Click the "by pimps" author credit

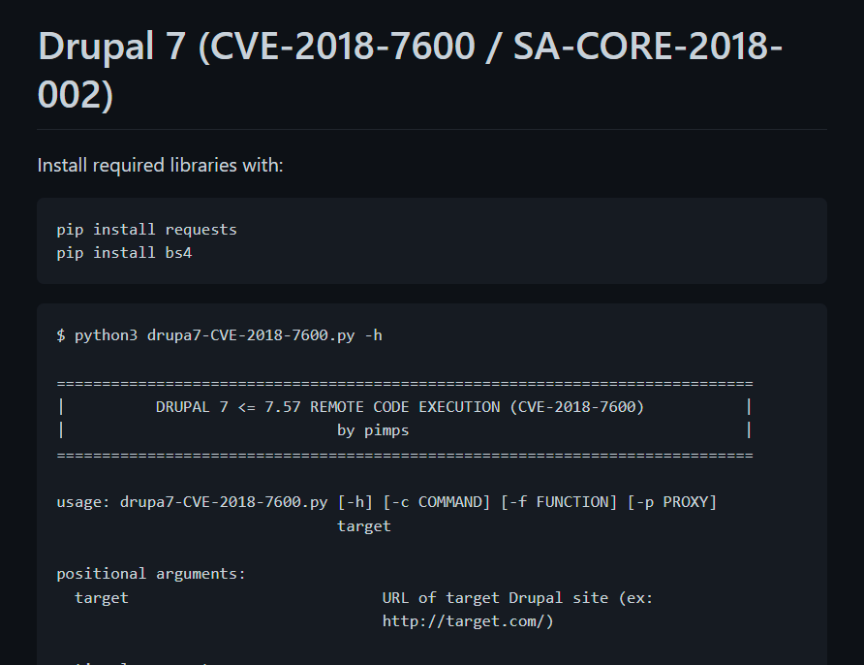click(373, 430)
